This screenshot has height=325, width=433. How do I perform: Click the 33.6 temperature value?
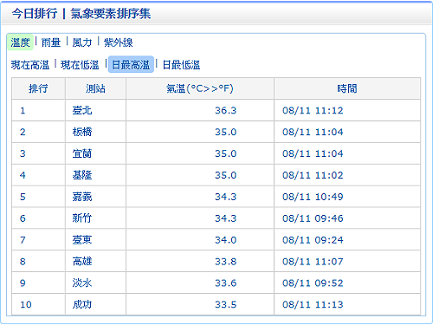point(225,283)
